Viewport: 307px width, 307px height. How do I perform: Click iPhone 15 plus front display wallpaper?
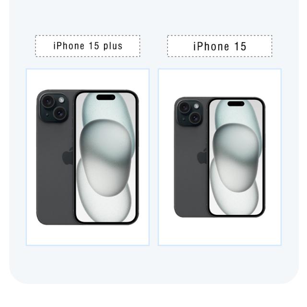pos(106,157)
